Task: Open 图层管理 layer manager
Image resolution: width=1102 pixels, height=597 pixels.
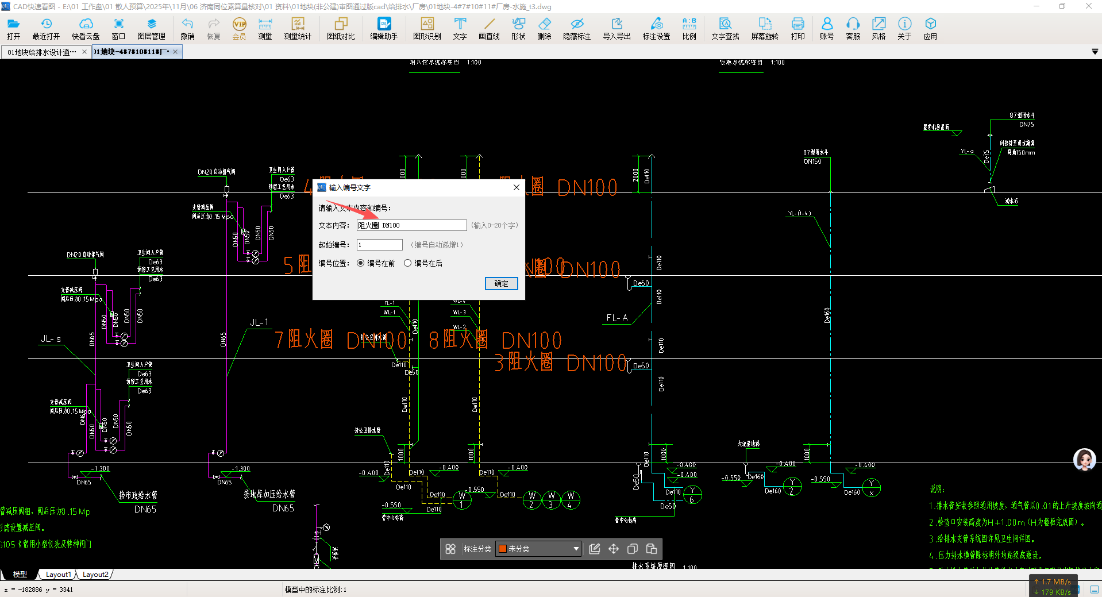Action: (x=151, y=28)
